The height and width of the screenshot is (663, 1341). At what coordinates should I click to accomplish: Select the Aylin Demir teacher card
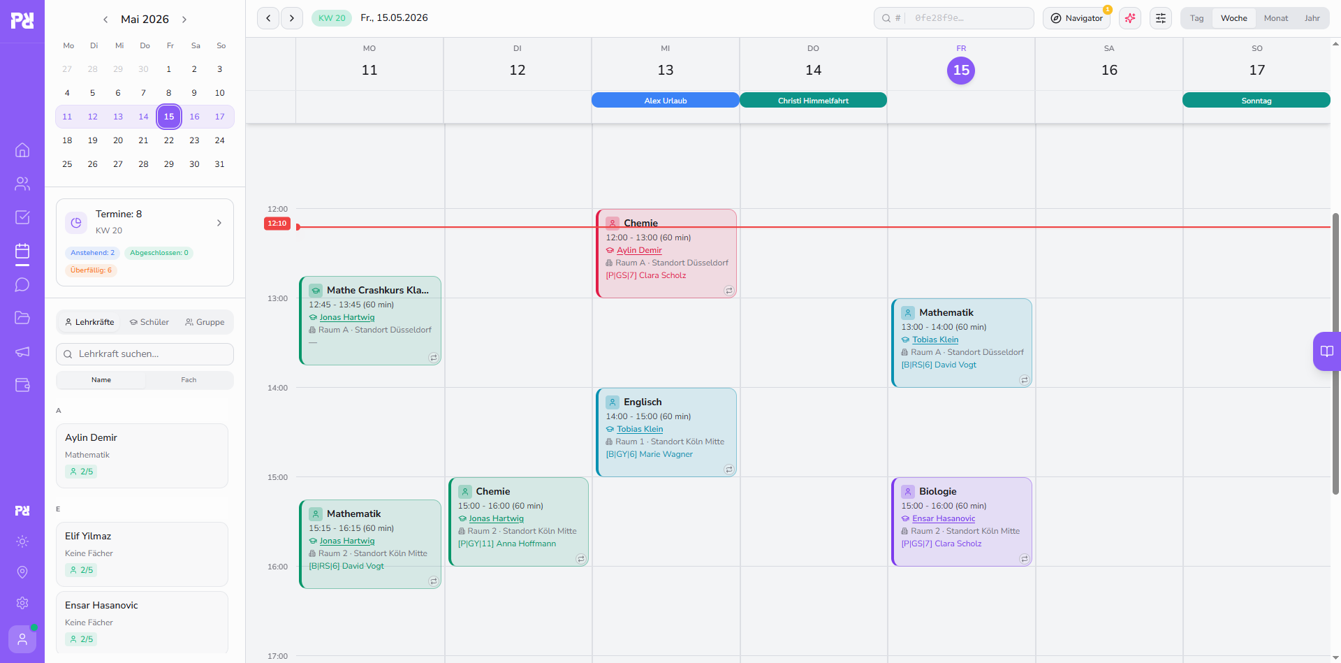[x=142, y=456]
